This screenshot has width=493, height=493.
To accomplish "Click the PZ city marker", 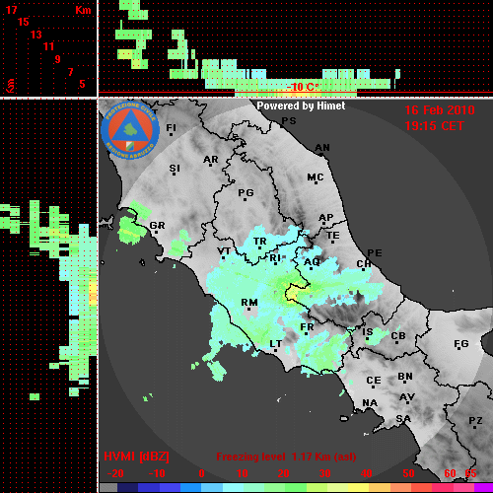I will point(475,427).
